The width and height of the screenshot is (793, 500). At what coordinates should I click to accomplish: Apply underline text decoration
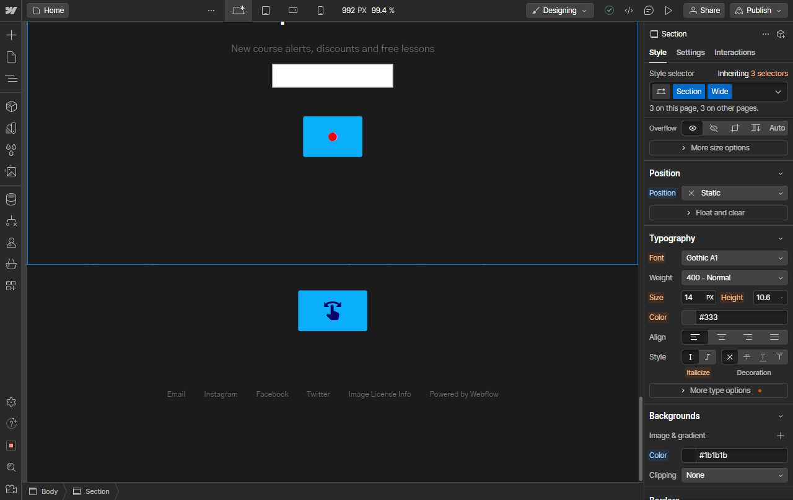(x=763, y=357)
